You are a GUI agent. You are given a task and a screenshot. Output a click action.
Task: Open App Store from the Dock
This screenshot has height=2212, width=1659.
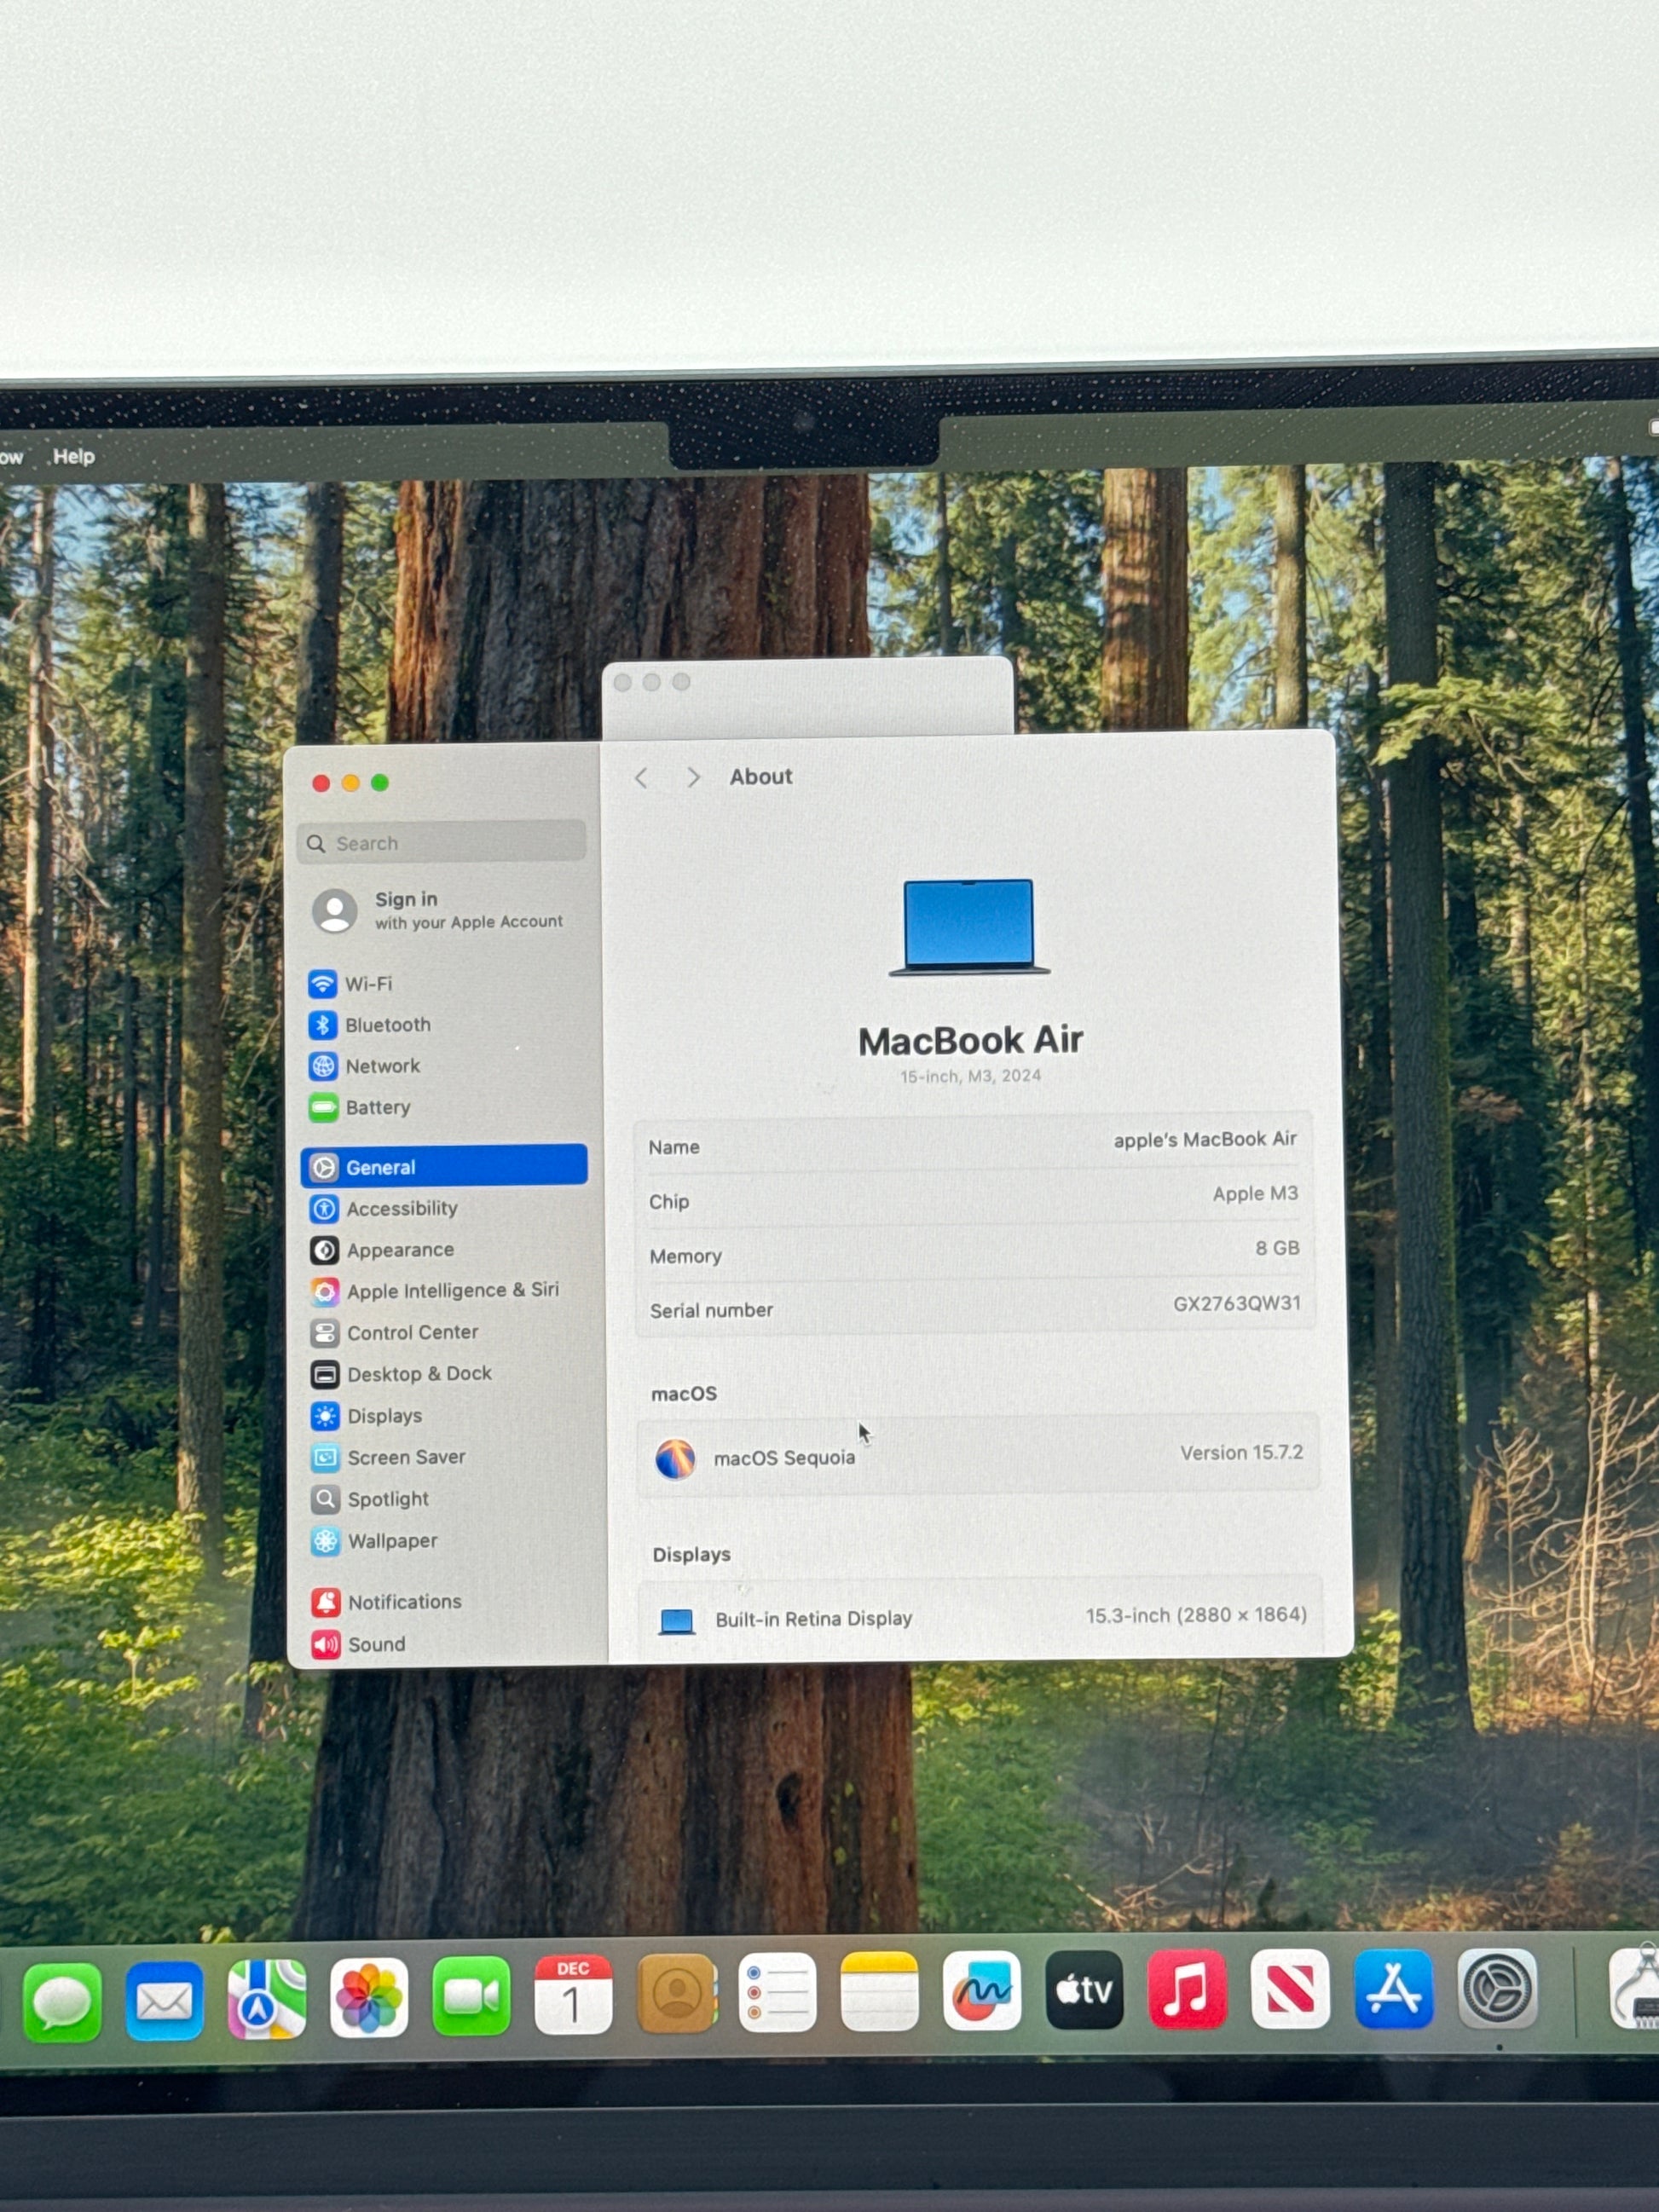point(1393,1989)
